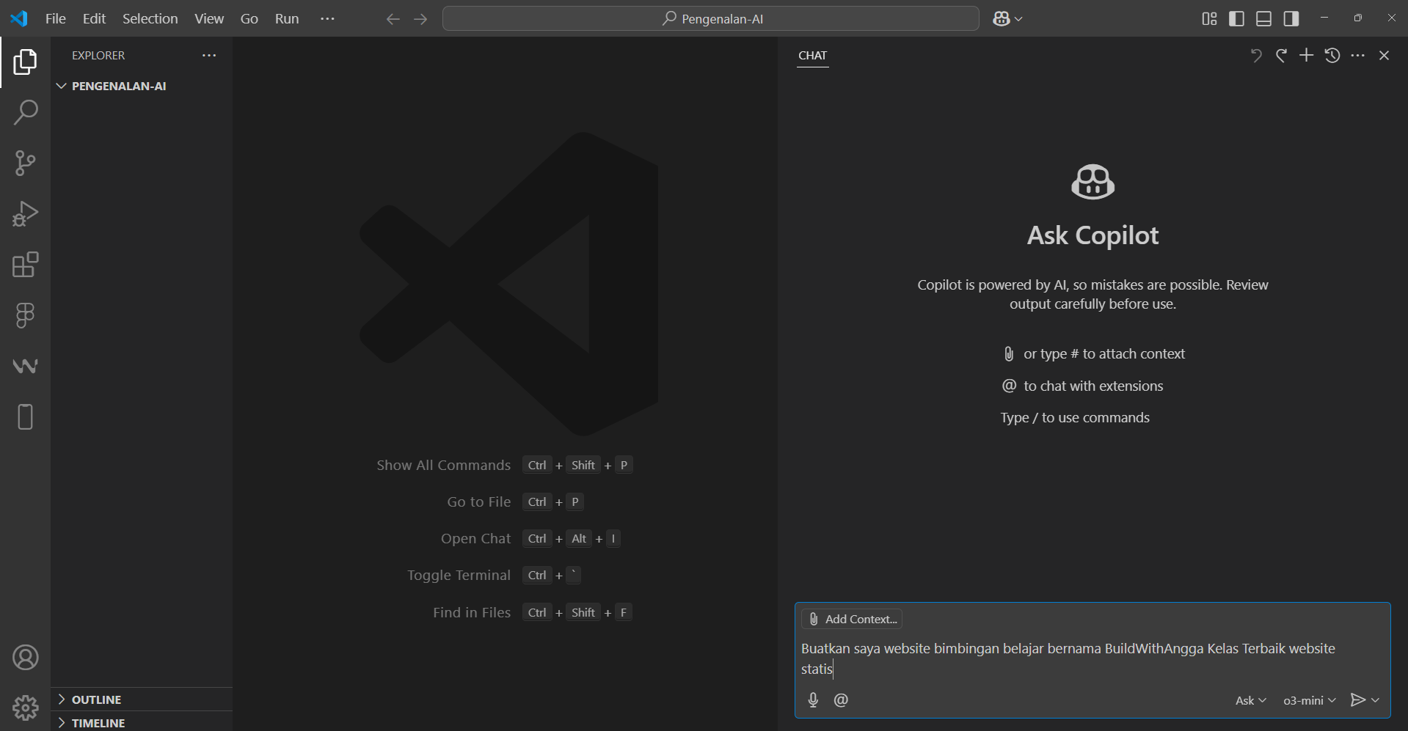Close the chat panel
Image resolution: width=1408 pixels, height=731 pixels.
click(1384, 55)
